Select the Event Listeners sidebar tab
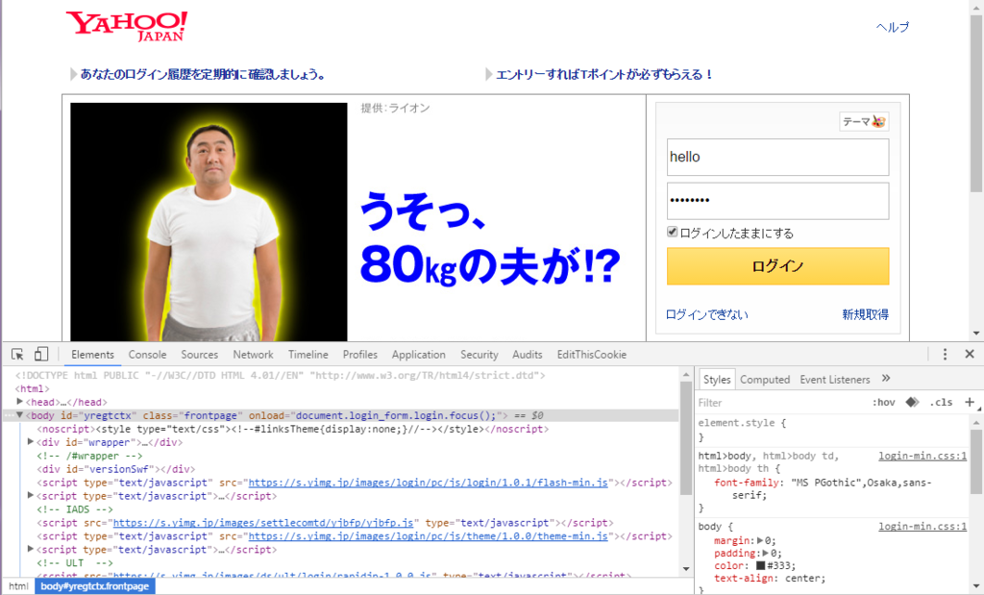This screenshot has width=984, height=595. pos(835,379)
